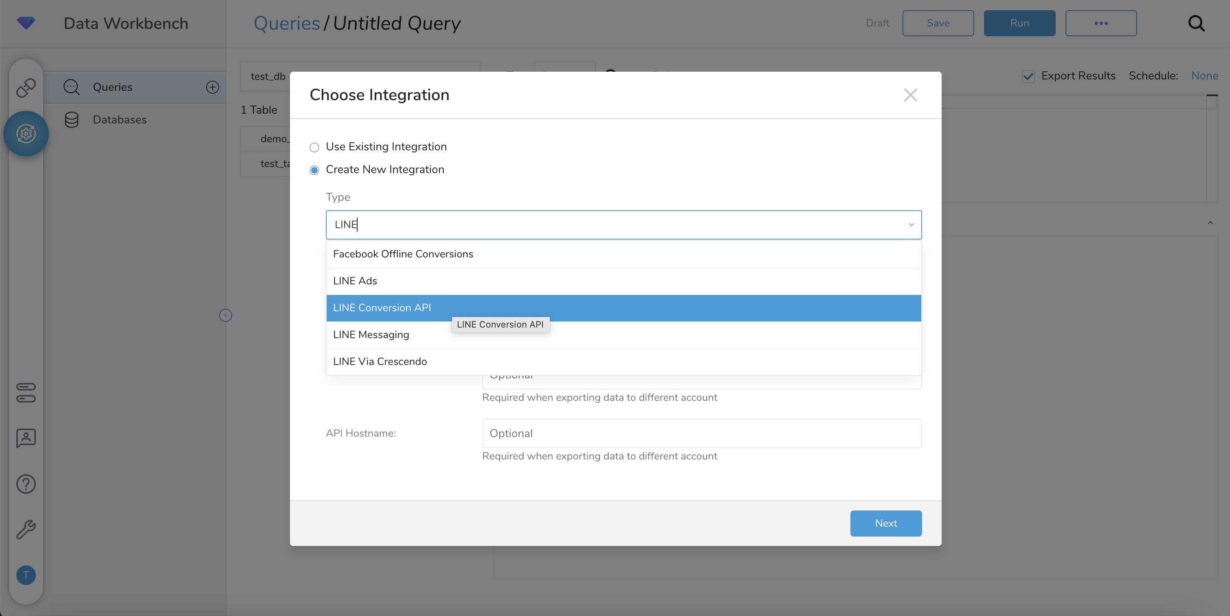1230x616 pixels.
Task: Collapse the sidebar with chevron handle
Action: click(x=225, y=315)
